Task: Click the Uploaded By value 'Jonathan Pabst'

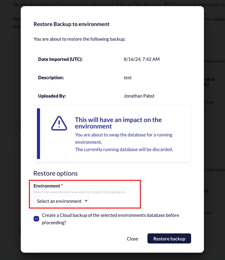Action: (x=139, y=96)
